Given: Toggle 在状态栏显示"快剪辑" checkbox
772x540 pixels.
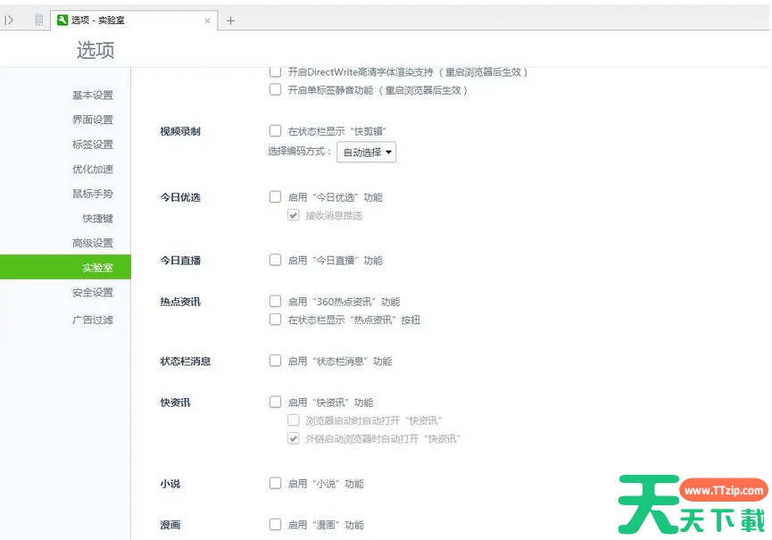Looking at the screenshot, I should (275, 131).
